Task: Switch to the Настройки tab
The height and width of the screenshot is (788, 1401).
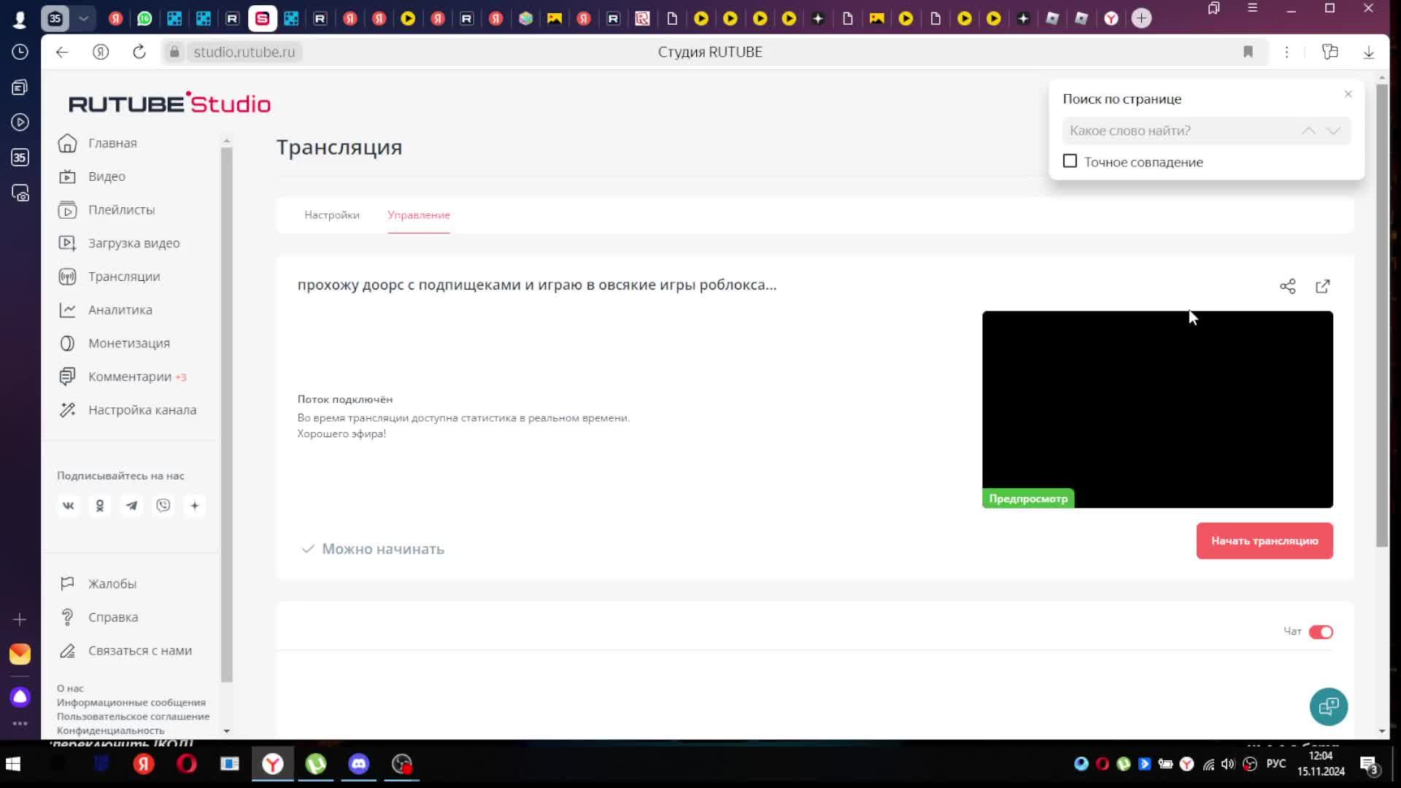Action: 332,215
